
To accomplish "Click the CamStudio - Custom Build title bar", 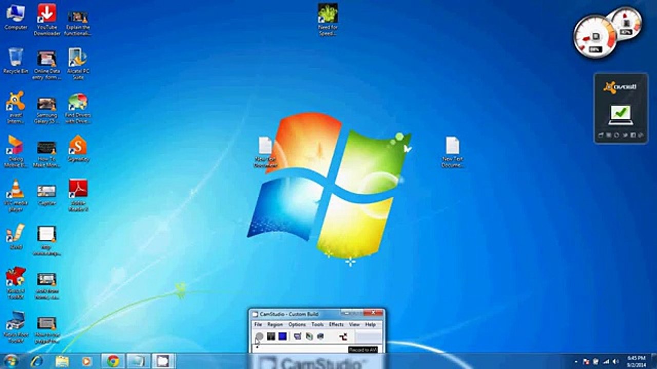I will point(316,314).
